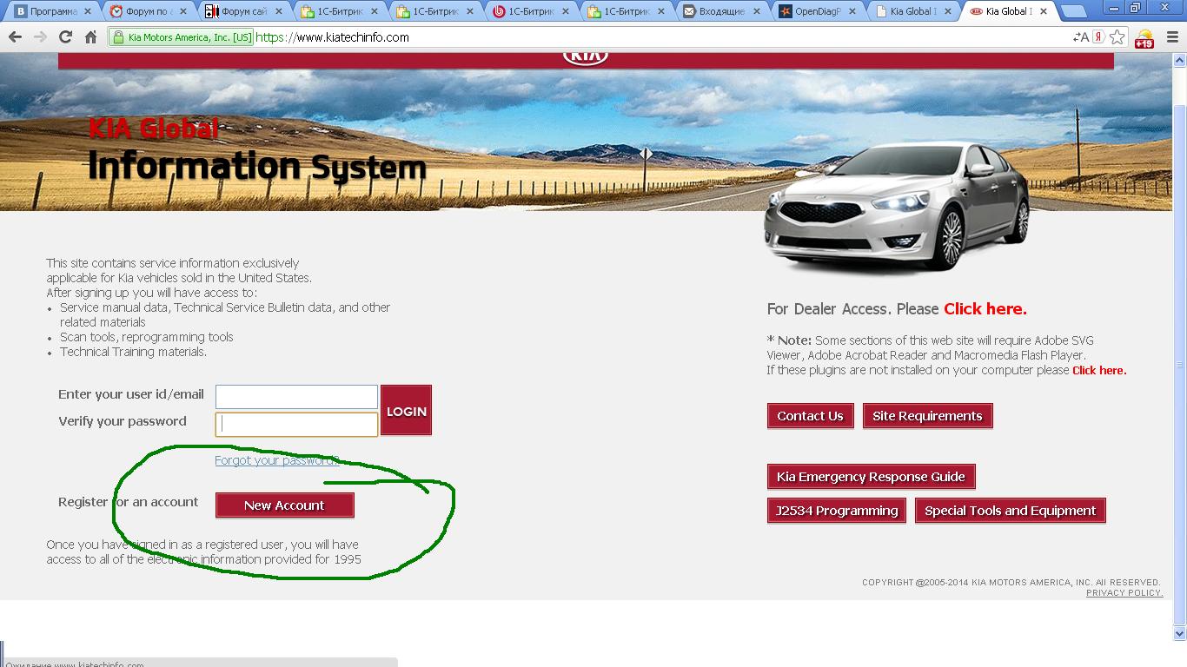Open the plugins Click here link
This screenshot has width=1187, height=667.
point(1099,370)
